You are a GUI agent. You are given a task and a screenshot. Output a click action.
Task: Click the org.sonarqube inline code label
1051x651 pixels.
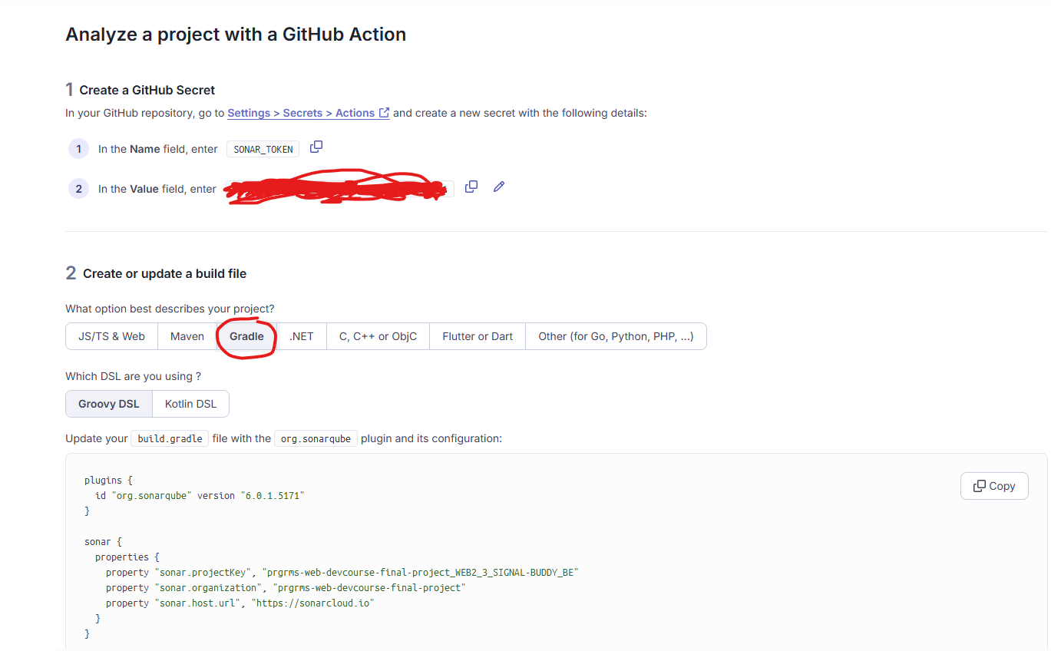[x=316, y=439]
